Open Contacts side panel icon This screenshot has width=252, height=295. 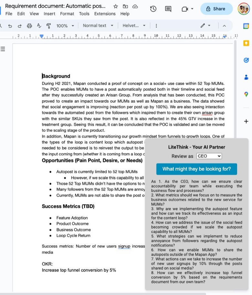pyautogui.click(x=246, y=77)
